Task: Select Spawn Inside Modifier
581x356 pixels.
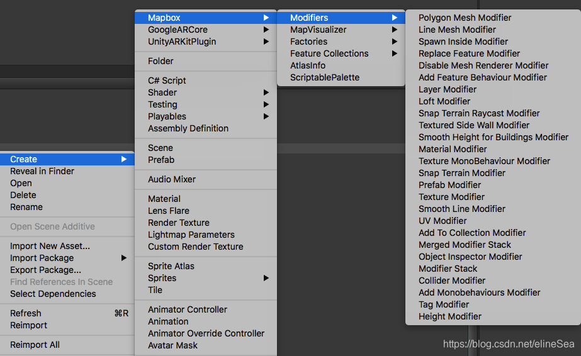Action: coord(493,42)
